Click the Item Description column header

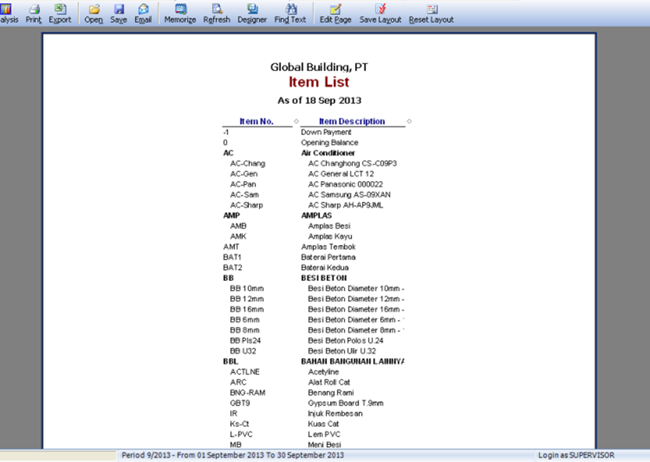352,121
